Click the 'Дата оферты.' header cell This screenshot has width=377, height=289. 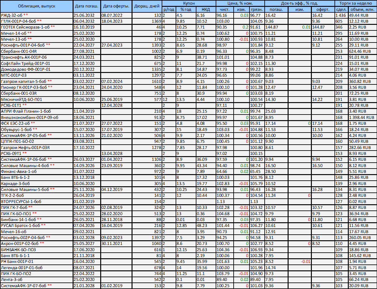click(116, 6)
